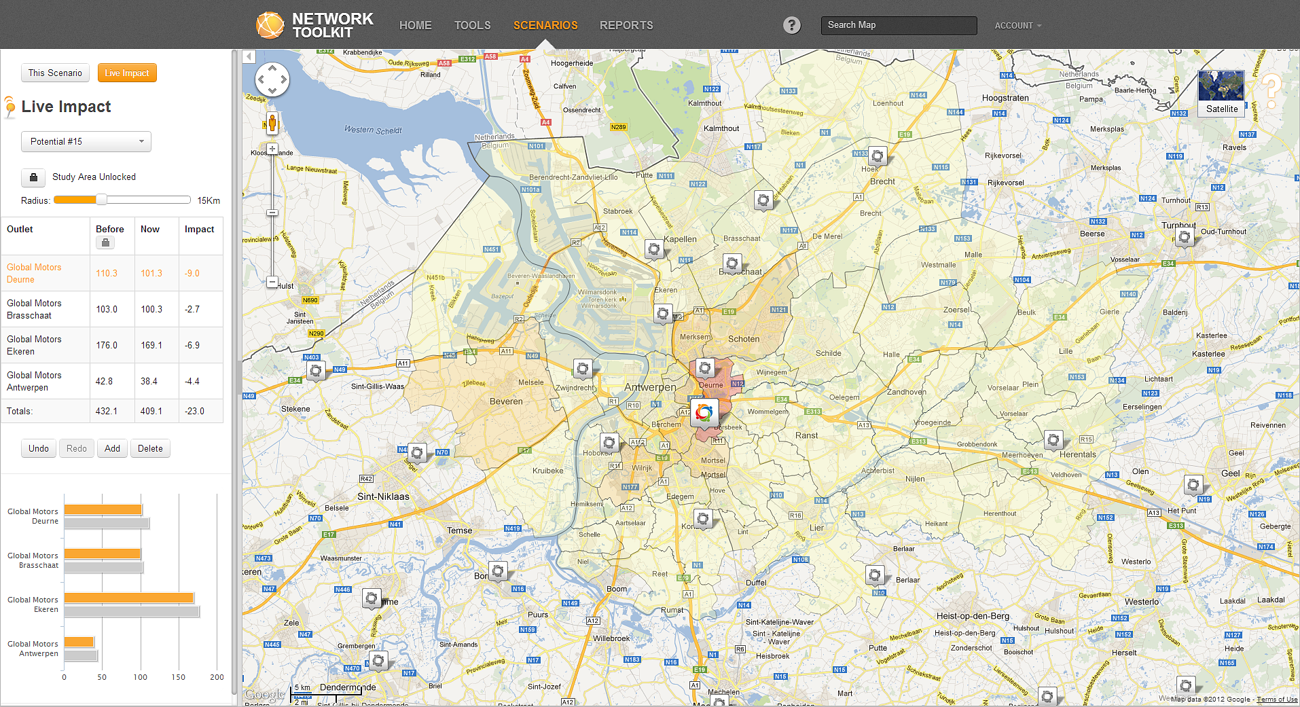Click the help question mark in header
This screenshot has width=1300, height=707.
pos(791,25)
